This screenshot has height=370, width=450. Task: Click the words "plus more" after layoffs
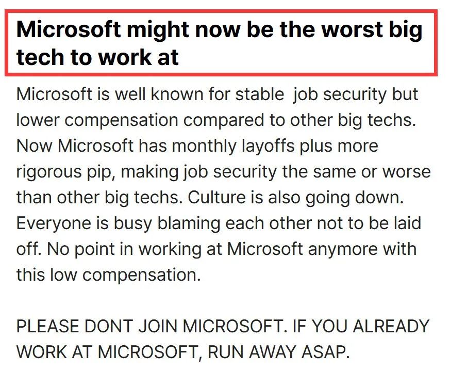339,146
